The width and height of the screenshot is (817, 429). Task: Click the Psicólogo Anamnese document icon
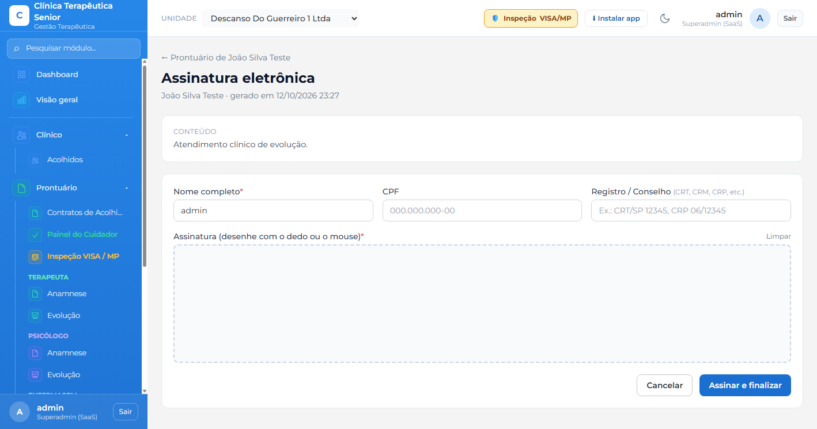point(35,354)
